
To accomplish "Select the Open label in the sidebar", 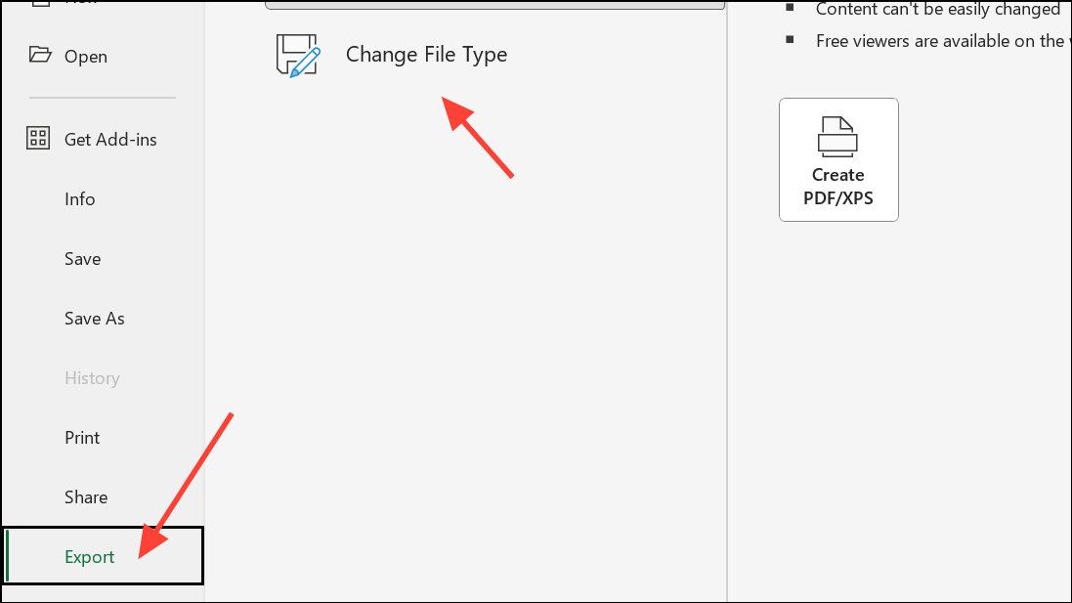I will coord(86,57).
